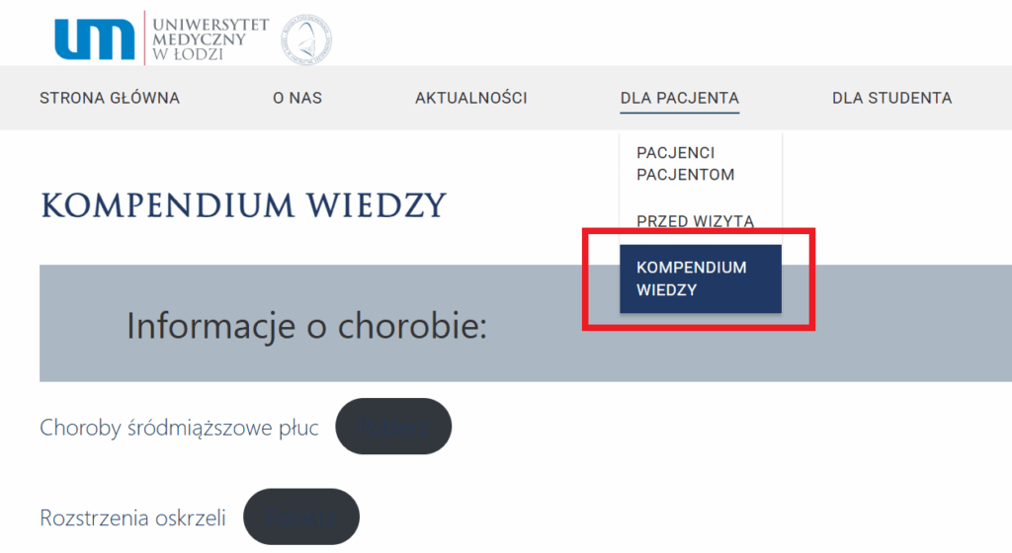Select the highlighted Kompendium Wiedzy submenu entry

point(701,278)
